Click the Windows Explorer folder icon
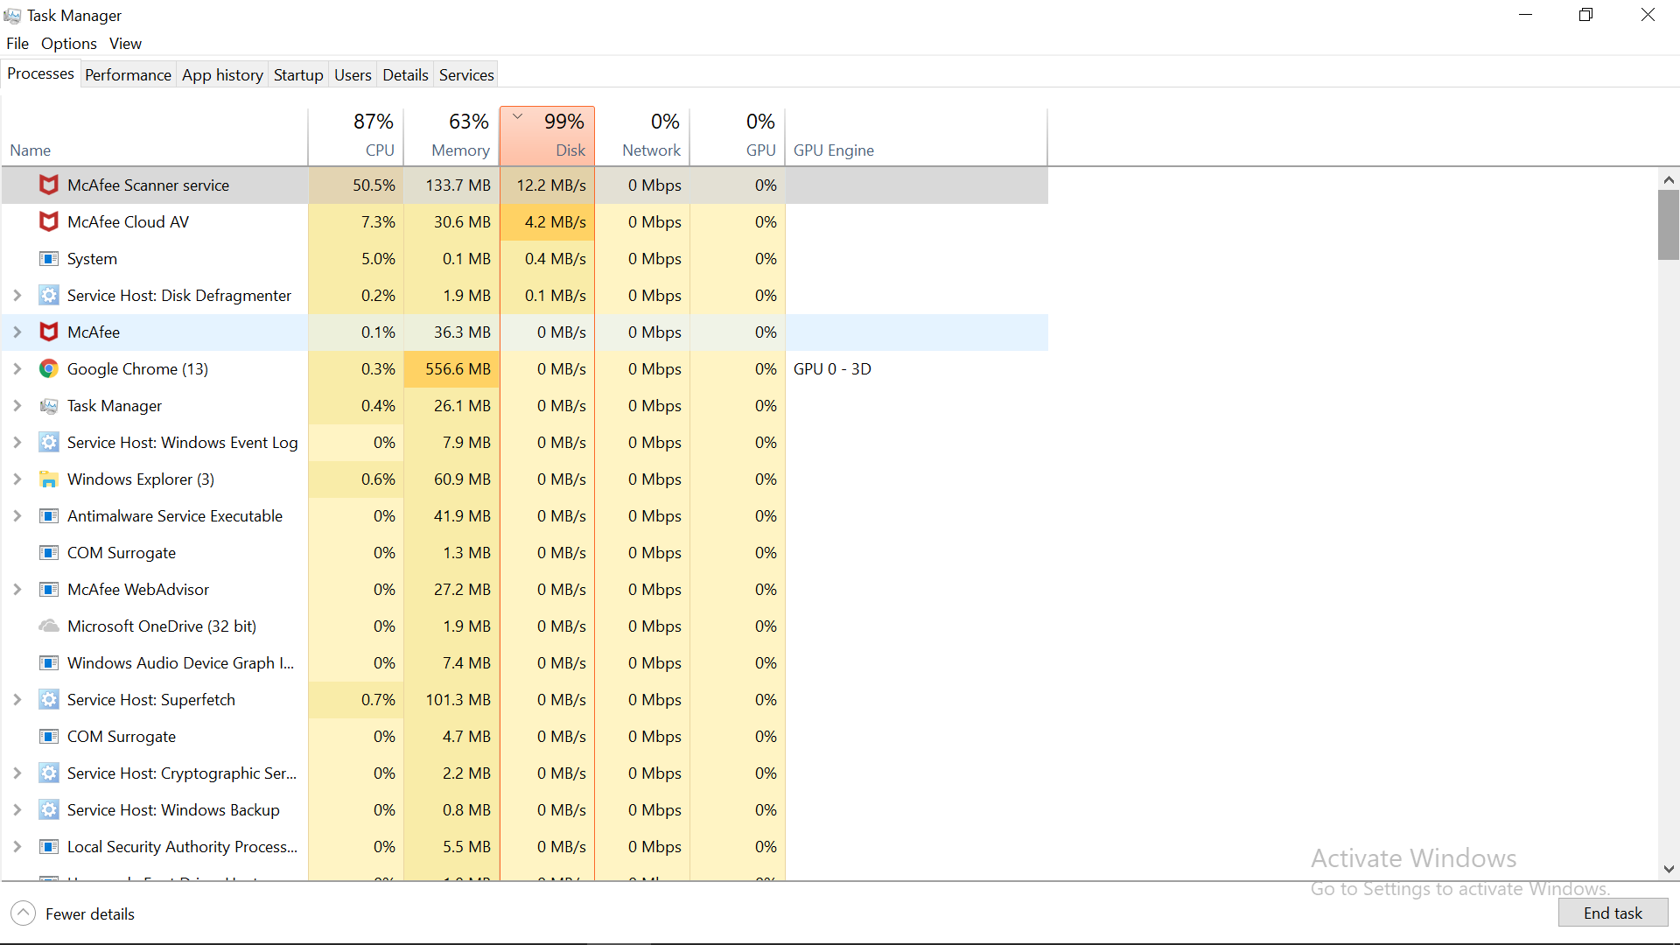 tap(49, 479)
